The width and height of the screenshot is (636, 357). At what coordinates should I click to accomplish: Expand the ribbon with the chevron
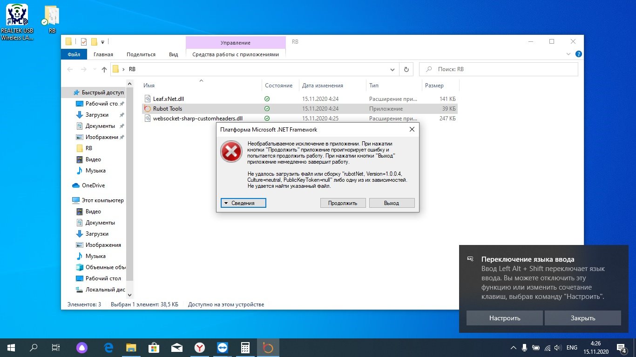point(568,54)
